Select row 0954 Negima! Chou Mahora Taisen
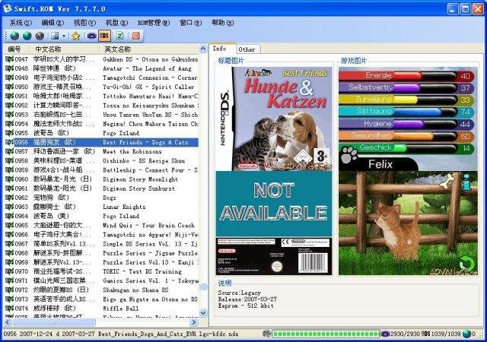This screenshot has width=487, height=342. (x=101, y=124)
